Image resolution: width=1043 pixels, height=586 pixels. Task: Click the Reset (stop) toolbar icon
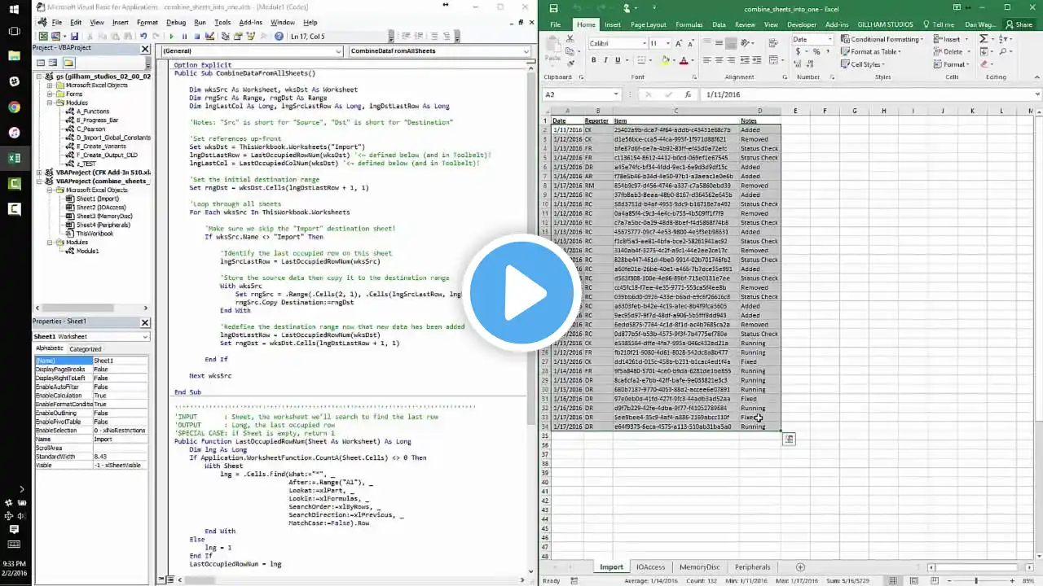tap(196, 37)
